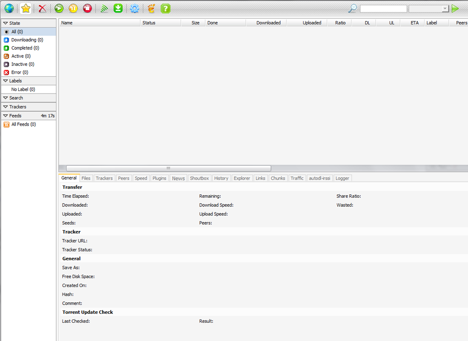Click the magnifying glass search icon
468x341 pixels.
pyautogui.click(x=352, y=8)
